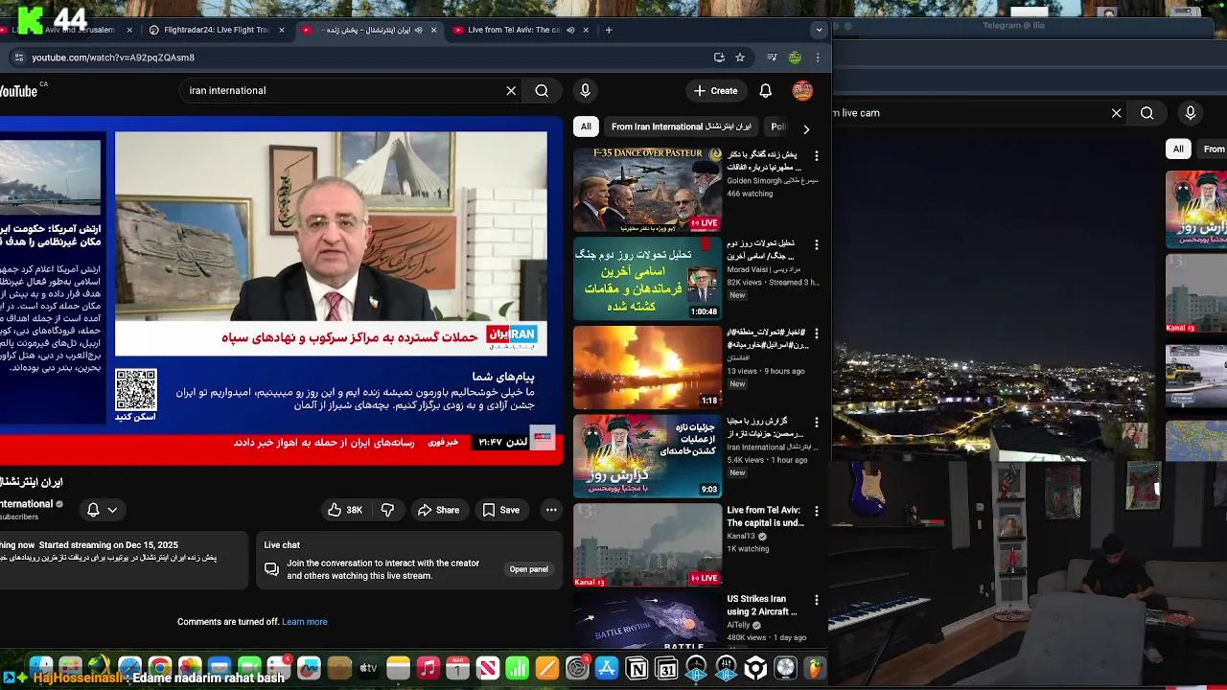Open the subscription notification bell dropdown
Image resolution: width=1227 pixels, height=690 pixels.
point(103,510)
